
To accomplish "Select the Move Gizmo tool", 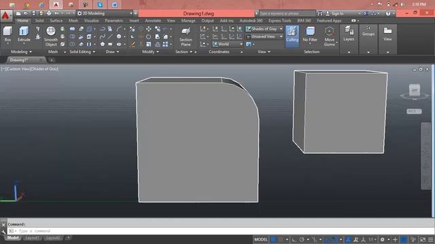I will coord(329,36).
